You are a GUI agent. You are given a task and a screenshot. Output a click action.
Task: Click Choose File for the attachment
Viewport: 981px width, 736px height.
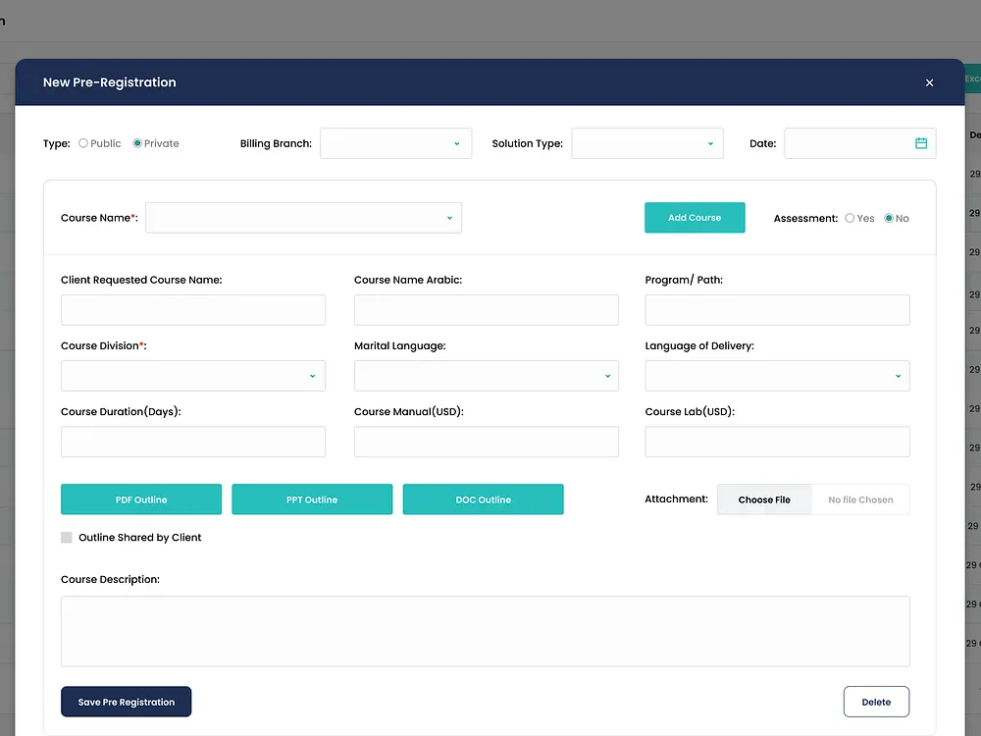pyautogui.click(x=764, y=499)
